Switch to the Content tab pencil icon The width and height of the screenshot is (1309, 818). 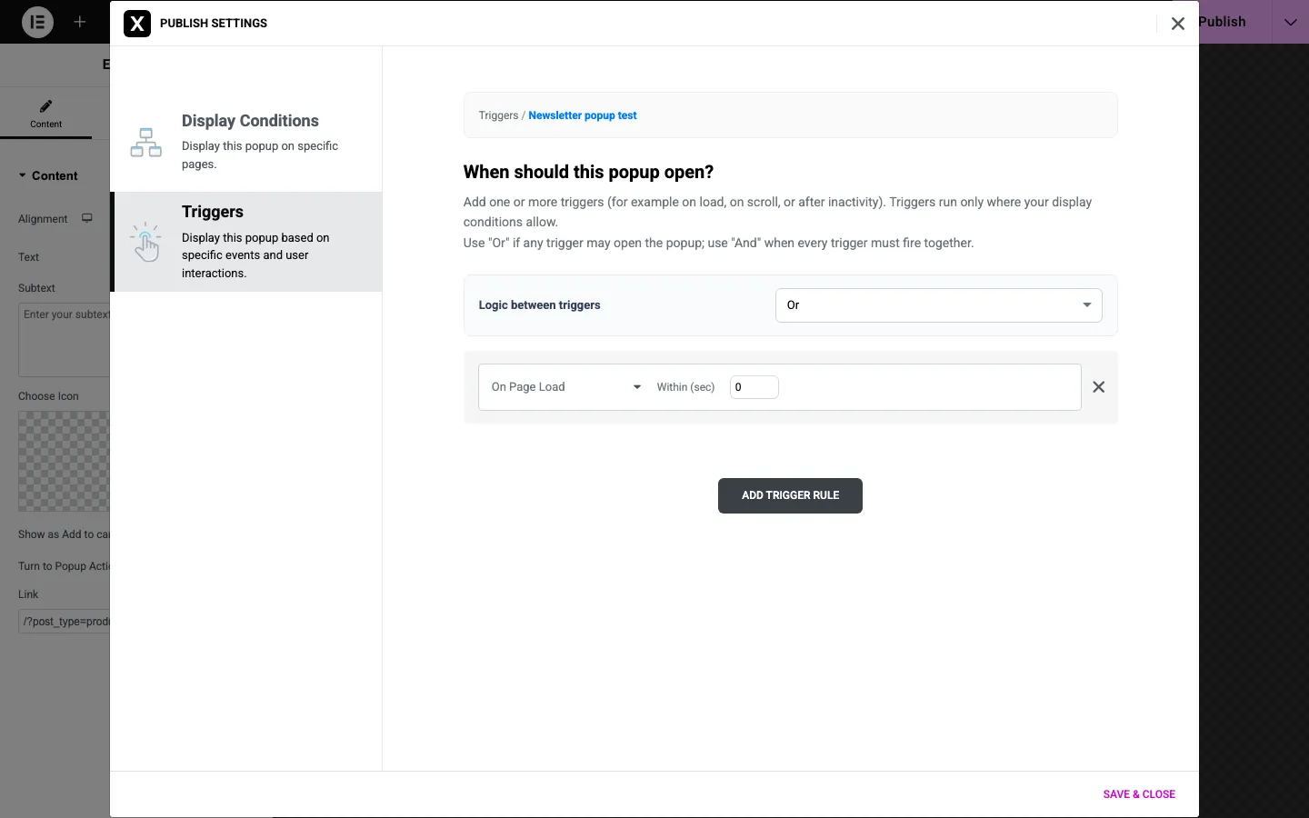point(45,106)
